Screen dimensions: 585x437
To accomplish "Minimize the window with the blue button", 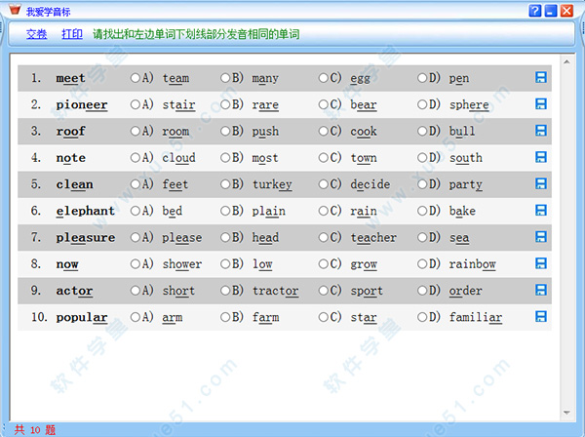I will pyautogui.click(x=551, y=11).
